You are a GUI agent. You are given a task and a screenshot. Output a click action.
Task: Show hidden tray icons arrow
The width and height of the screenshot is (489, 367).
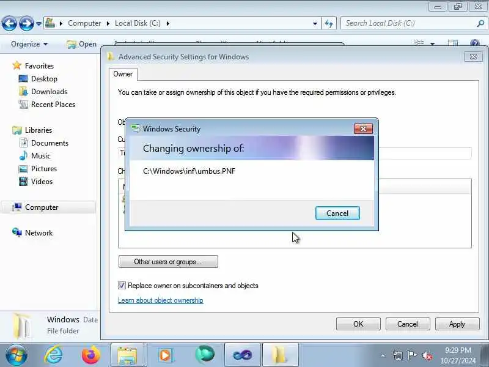[383, 355]
